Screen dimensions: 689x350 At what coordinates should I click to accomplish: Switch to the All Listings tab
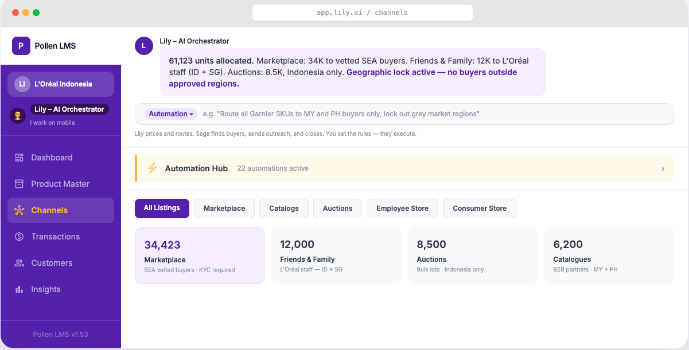click(x=162, y=209)
